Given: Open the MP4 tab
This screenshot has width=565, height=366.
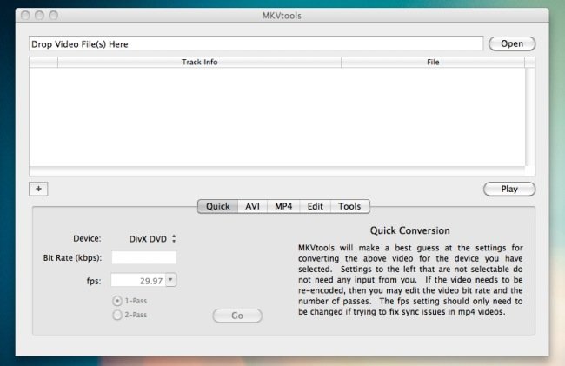Looking at the screenshot, I should pos(283,206).
